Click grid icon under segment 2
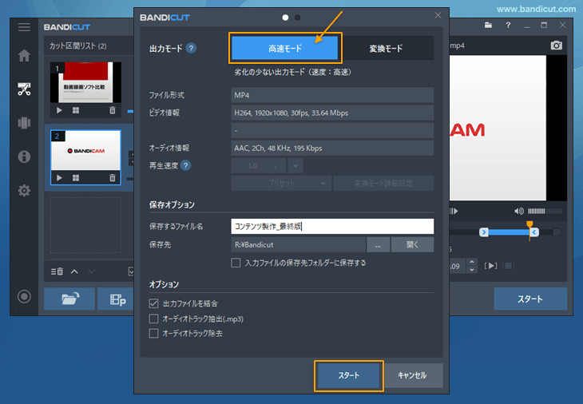 (x=76, y=178)
